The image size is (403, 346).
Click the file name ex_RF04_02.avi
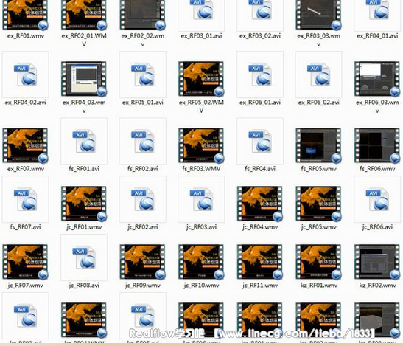(x=25, y=103)
